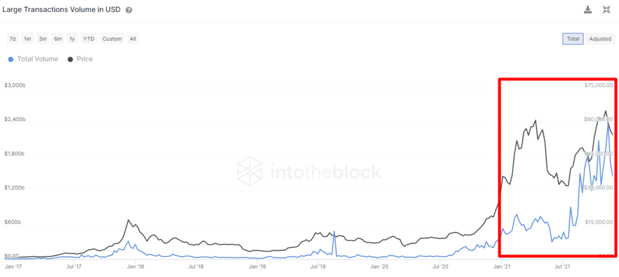Click the intotheblock watermark logo

(308, 172)
